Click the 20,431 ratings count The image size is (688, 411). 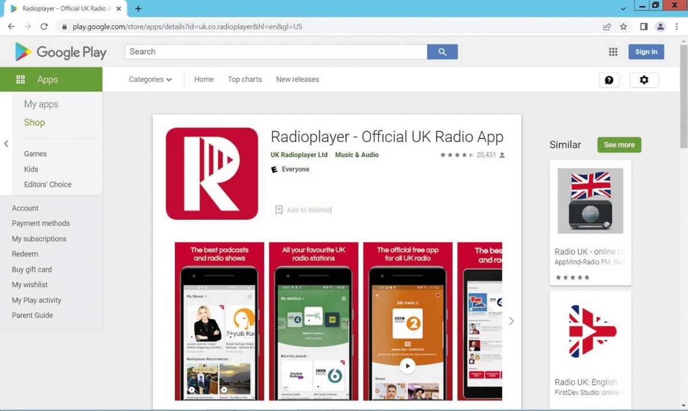click(486, 155)
